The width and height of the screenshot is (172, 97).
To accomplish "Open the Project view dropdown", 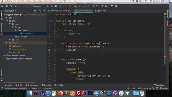I will click(x=10, y=11).
